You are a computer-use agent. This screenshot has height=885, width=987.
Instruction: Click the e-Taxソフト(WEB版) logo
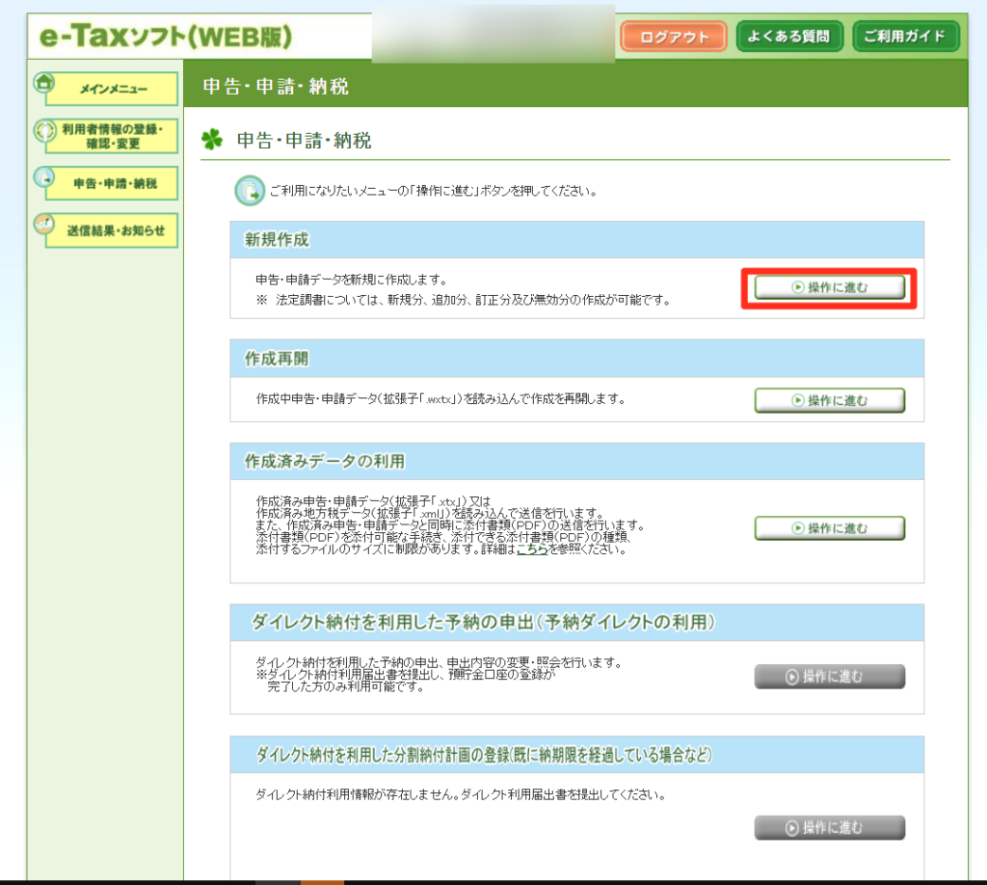(x=164, y=38)
